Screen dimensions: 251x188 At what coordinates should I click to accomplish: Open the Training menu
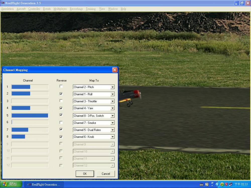pyautogui.click(x=91, y=9)
